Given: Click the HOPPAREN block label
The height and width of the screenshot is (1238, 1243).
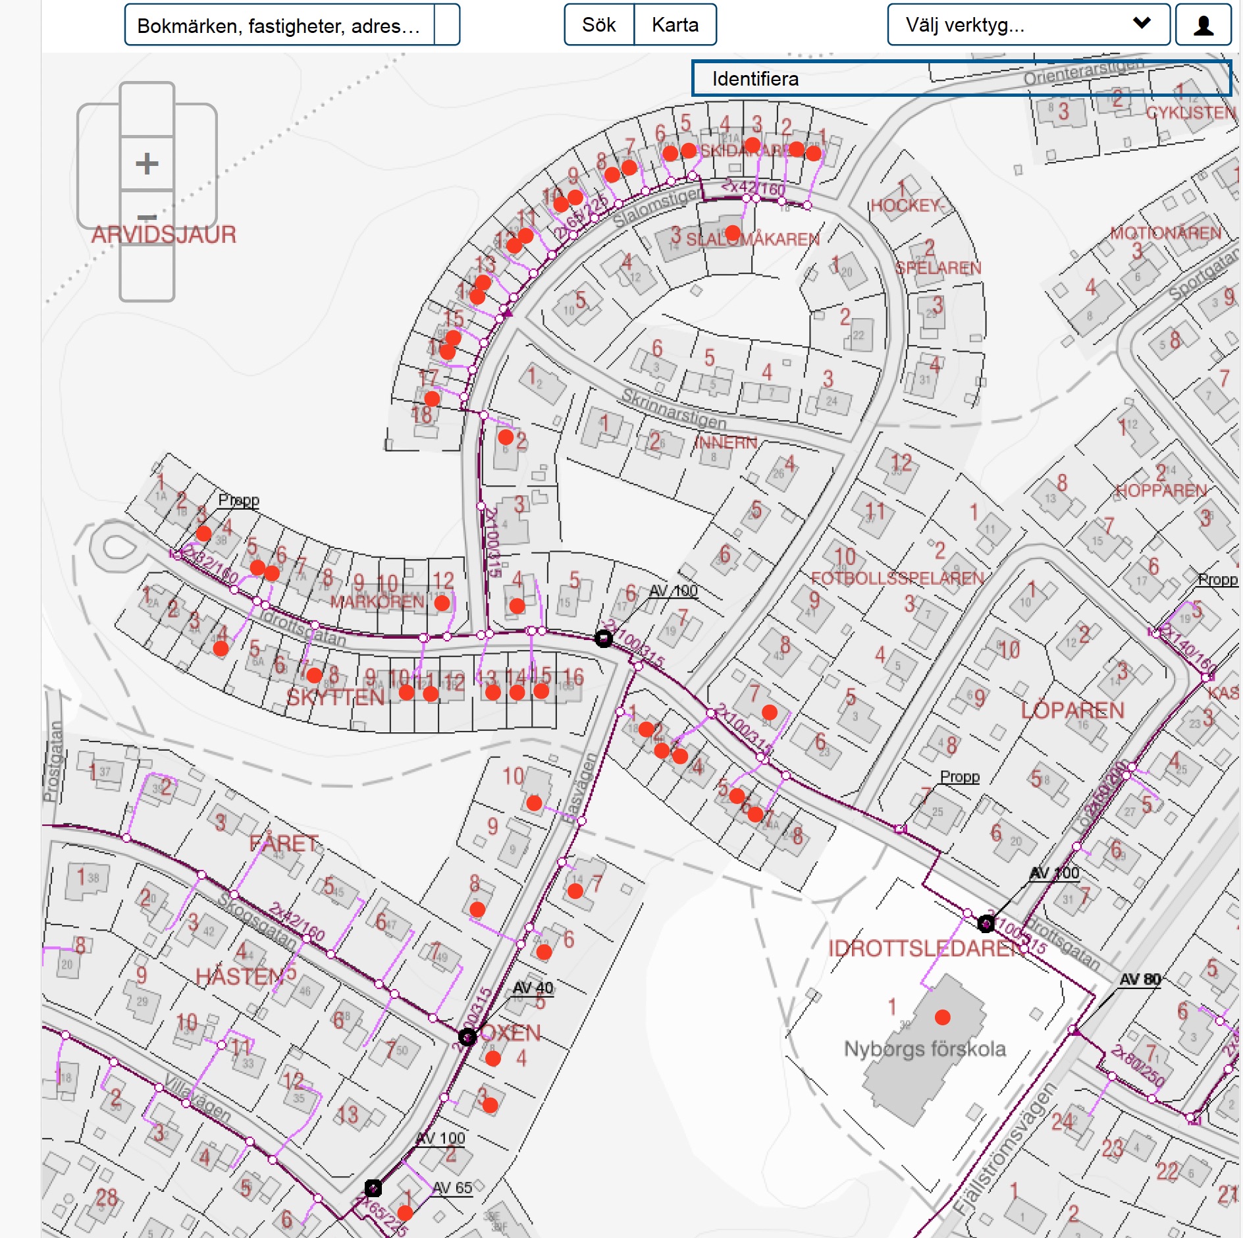Looking at the screenshot, I should (1162, 491).
